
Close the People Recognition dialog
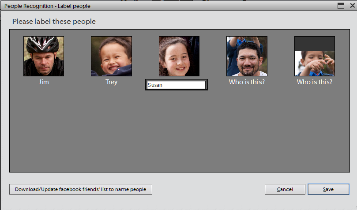click(352, 6)
